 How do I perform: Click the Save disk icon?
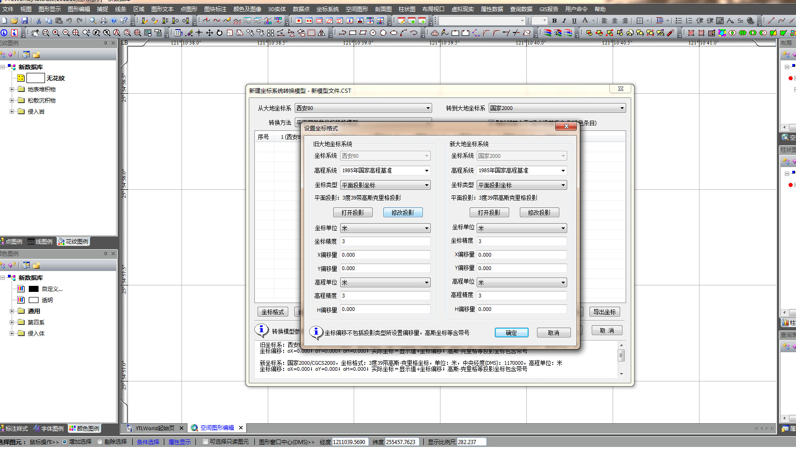25,20
